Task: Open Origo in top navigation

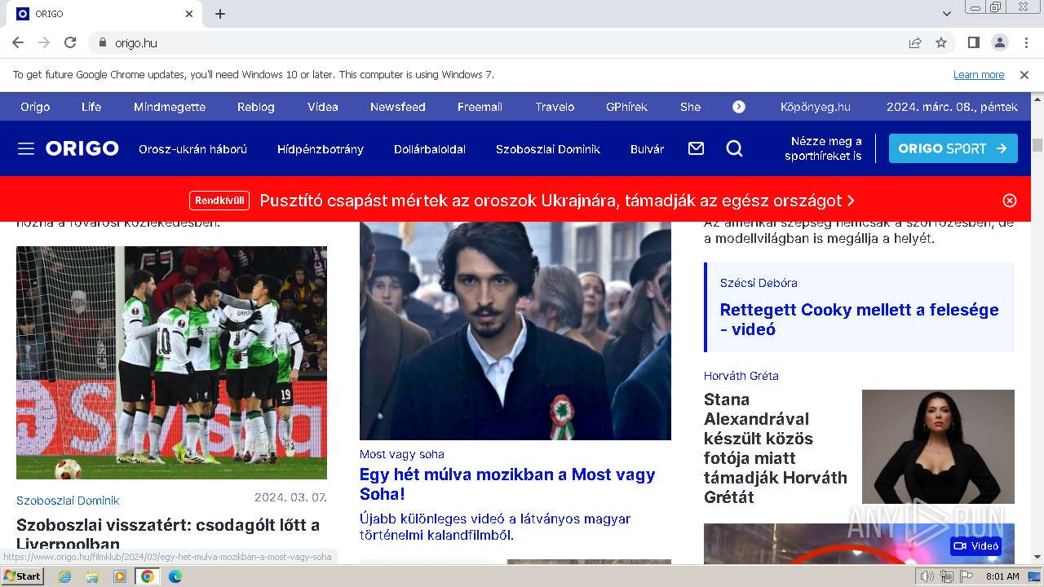Action: (35, 107)
